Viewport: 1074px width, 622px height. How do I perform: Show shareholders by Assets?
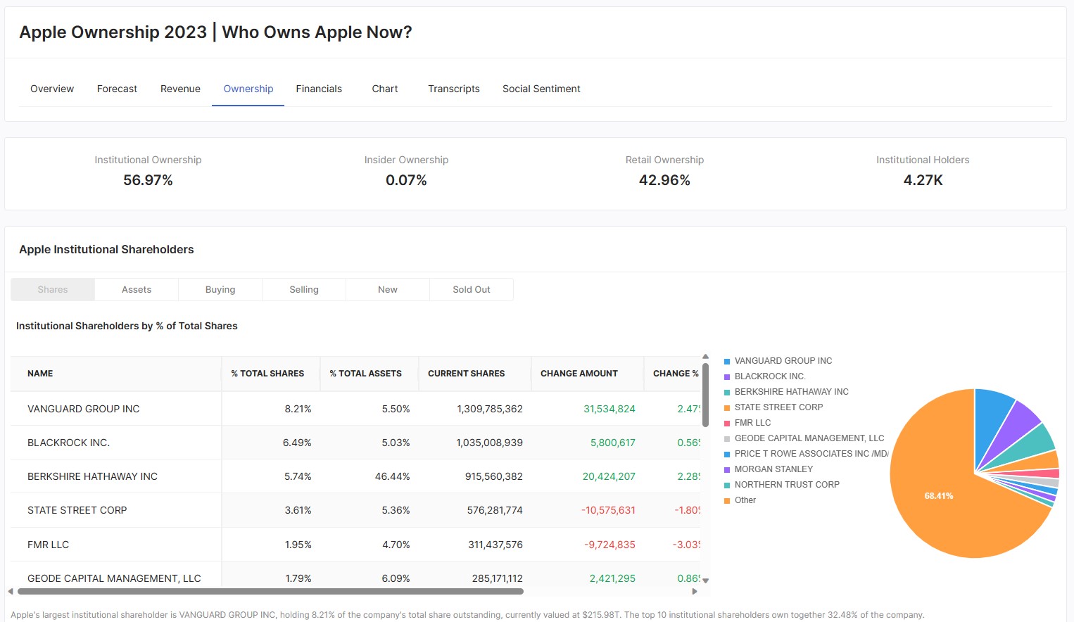[x=137, y=289]
